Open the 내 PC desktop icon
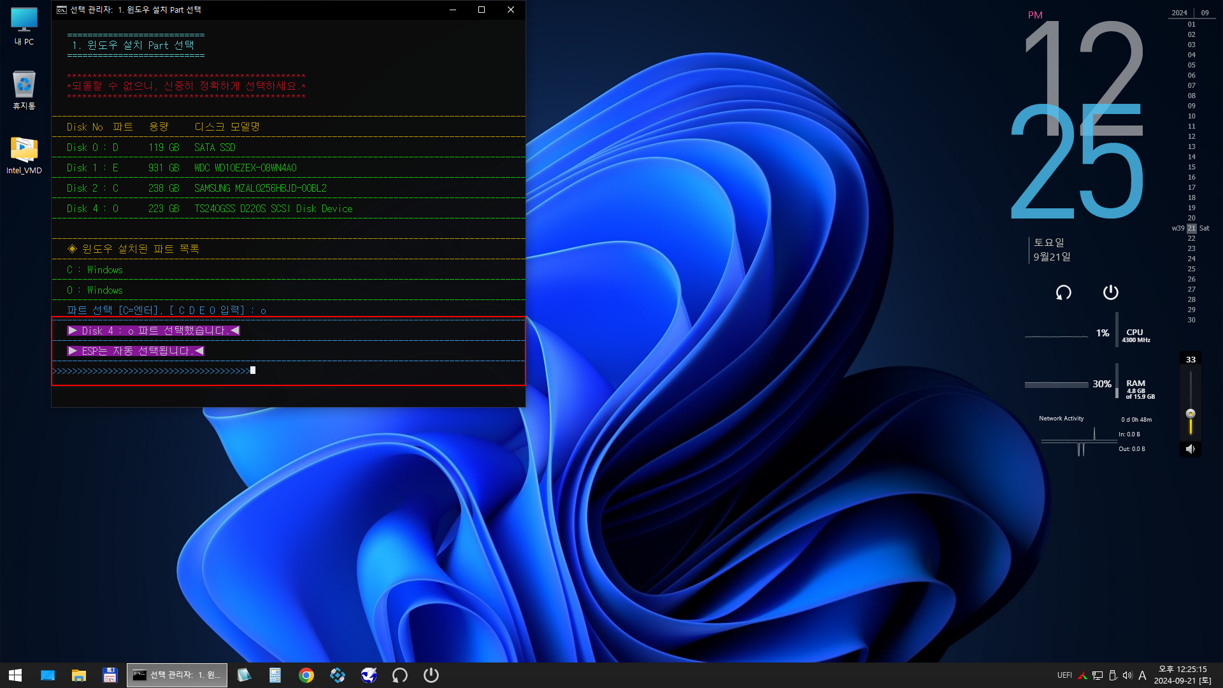 (x=24, y=27)
